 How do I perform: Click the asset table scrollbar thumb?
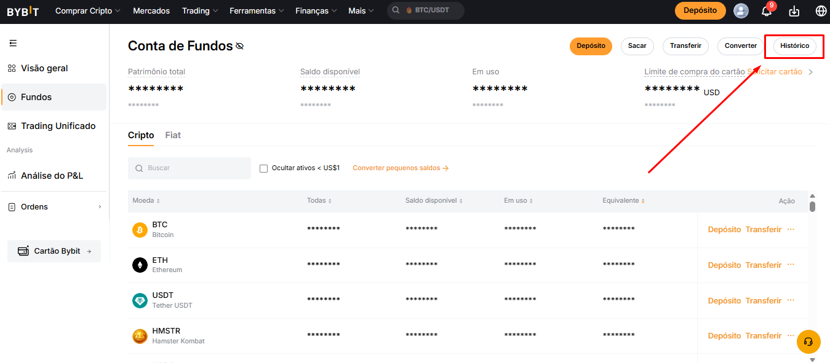[812, 206]
